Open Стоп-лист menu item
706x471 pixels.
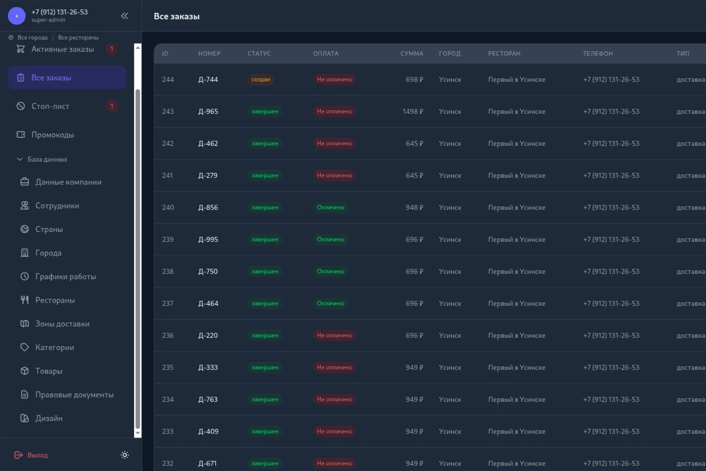[67, 106]
